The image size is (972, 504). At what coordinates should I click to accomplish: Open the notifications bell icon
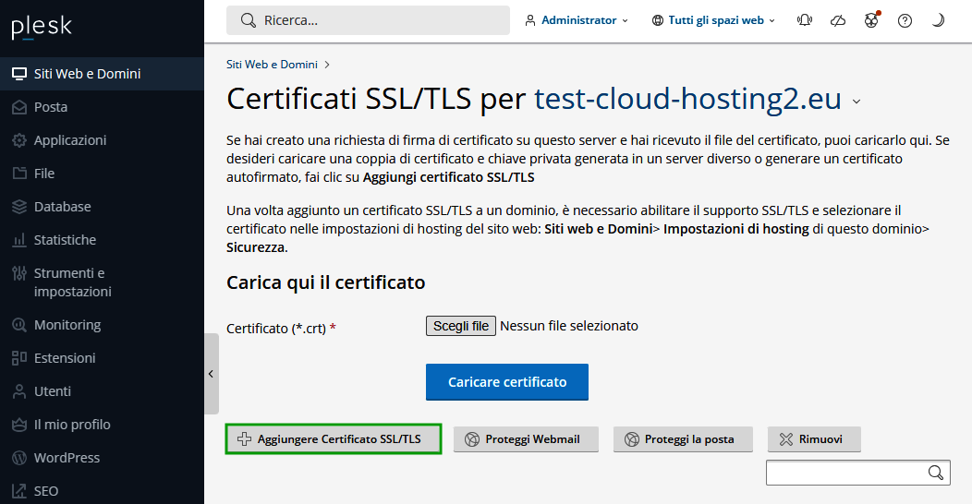pyautogui.click(x=805, y=20)
